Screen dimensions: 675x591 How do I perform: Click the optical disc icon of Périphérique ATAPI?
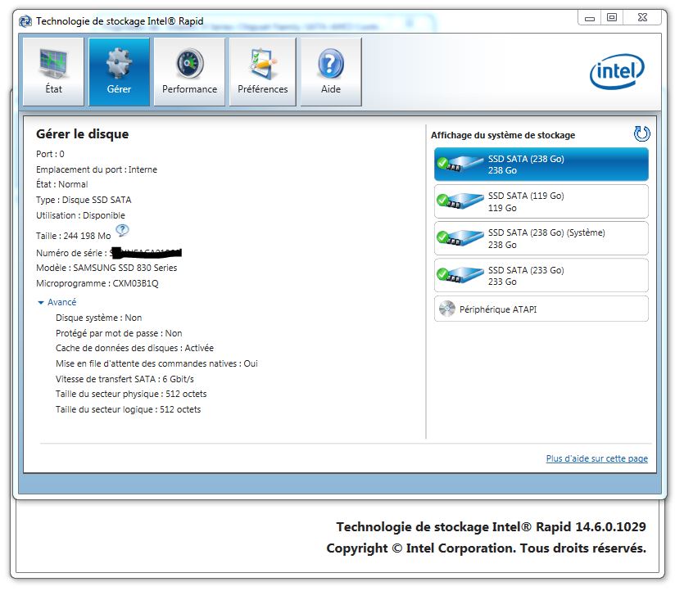(x=446, y=309)
